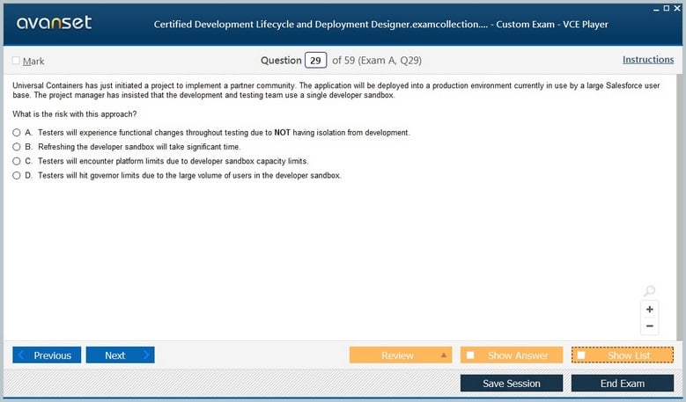This screenshot has width=686, height=402.
Task: Open the Instructions link
Action: [x=648, y=60]
